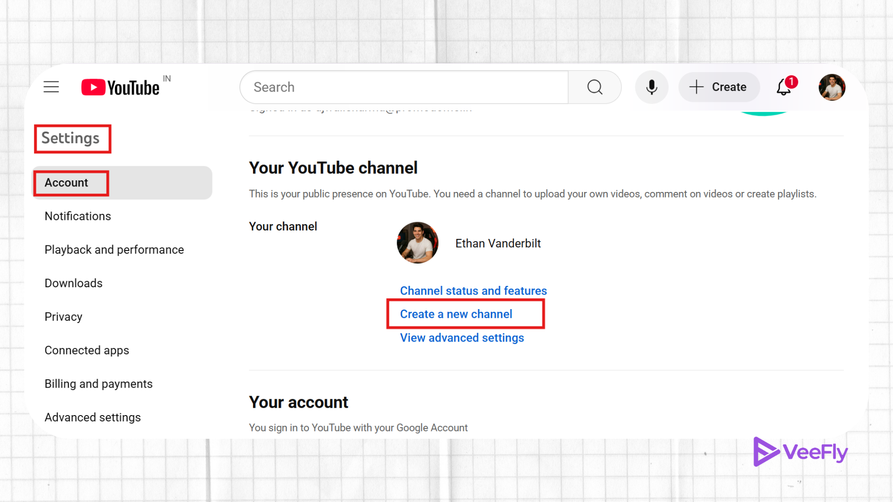Click the Create button
893x502 pixels.
click(719, 87)
